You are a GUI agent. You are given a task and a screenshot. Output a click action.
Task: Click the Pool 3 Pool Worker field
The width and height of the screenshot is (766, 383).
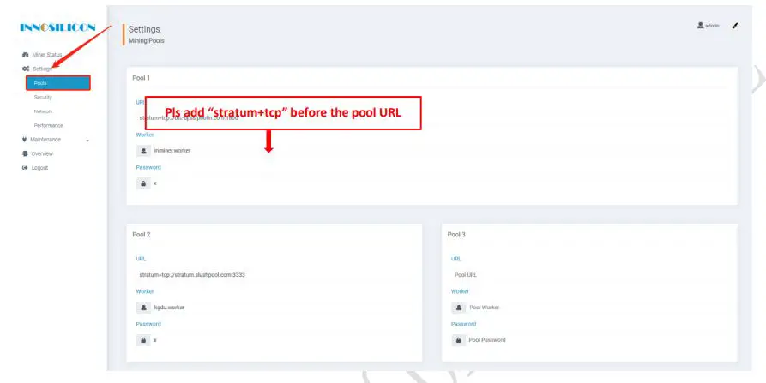pyautogui.click(x=596, y=308)
